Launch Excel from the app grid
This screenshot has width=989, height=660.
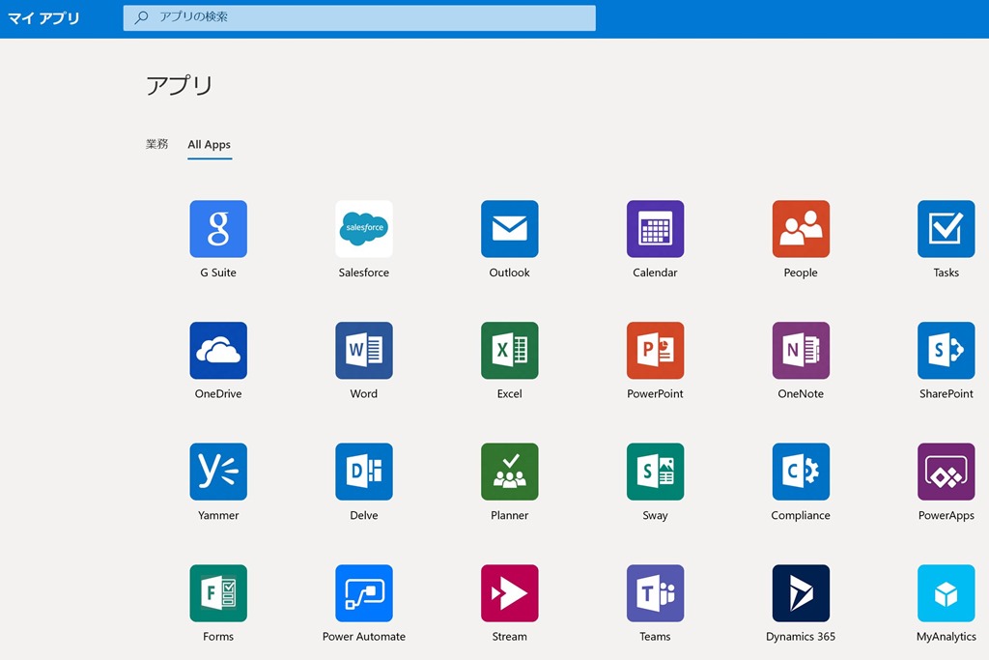point(509,350)
